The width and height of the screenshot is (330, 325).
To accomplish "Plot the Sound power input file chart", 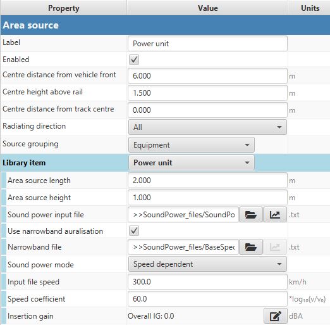I will click(x=275, y=215).
